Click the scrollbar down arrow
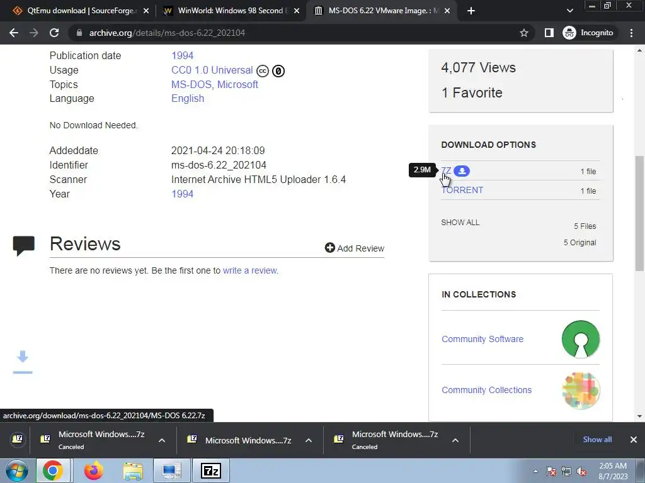Viewport: 645px width, 483px height. [639, 416]
